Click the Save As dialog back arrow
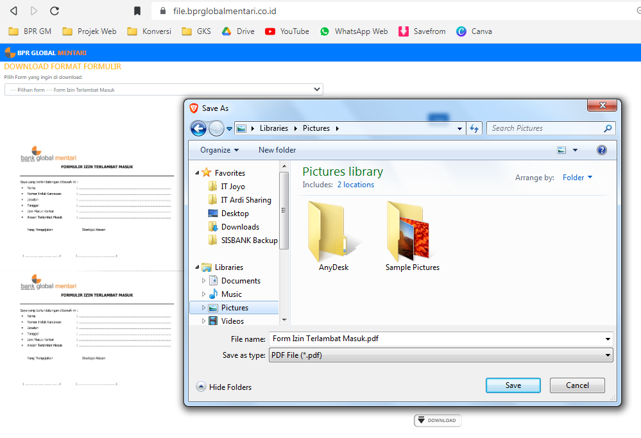The image size is (641, 438). tap(198, 128)
